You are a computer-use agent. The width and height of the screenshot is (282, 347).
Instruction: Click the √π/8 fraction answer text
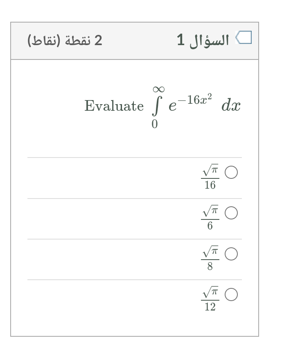pos(210,258)
